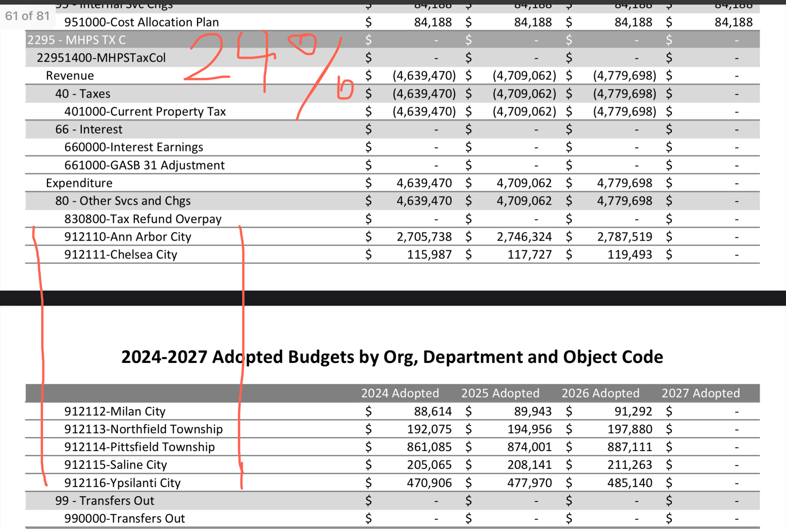The image size is (786, 529).
Task: Select the 912110-Ann Arbor City label
Action: (x=127, y=236)
